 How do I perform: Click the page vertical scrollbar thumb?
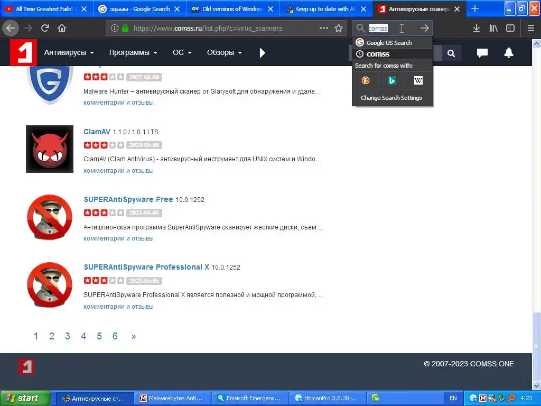pos(536,346)
